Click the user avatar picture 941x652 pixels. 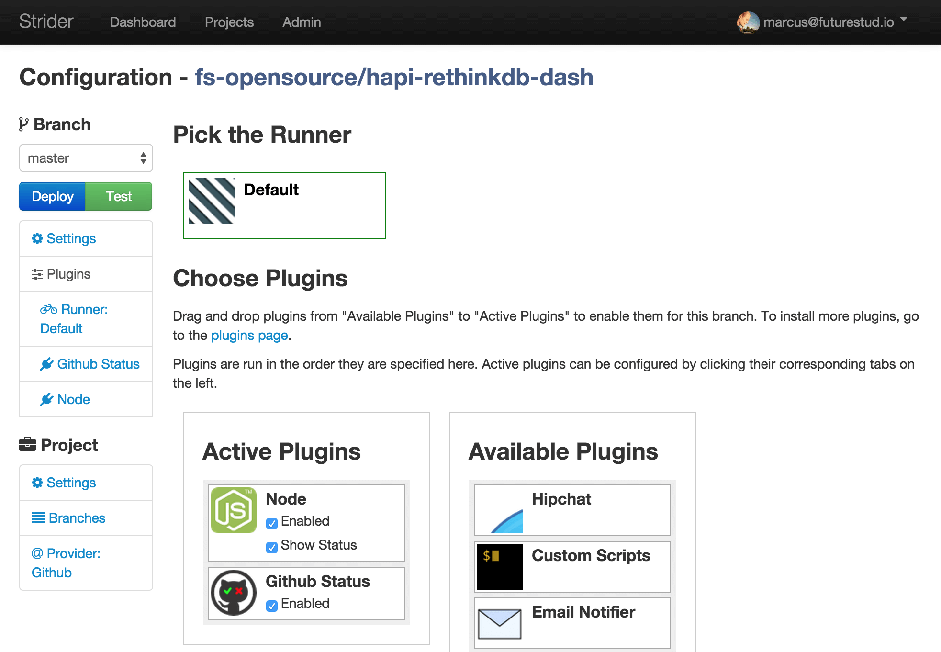coord(748,22)
